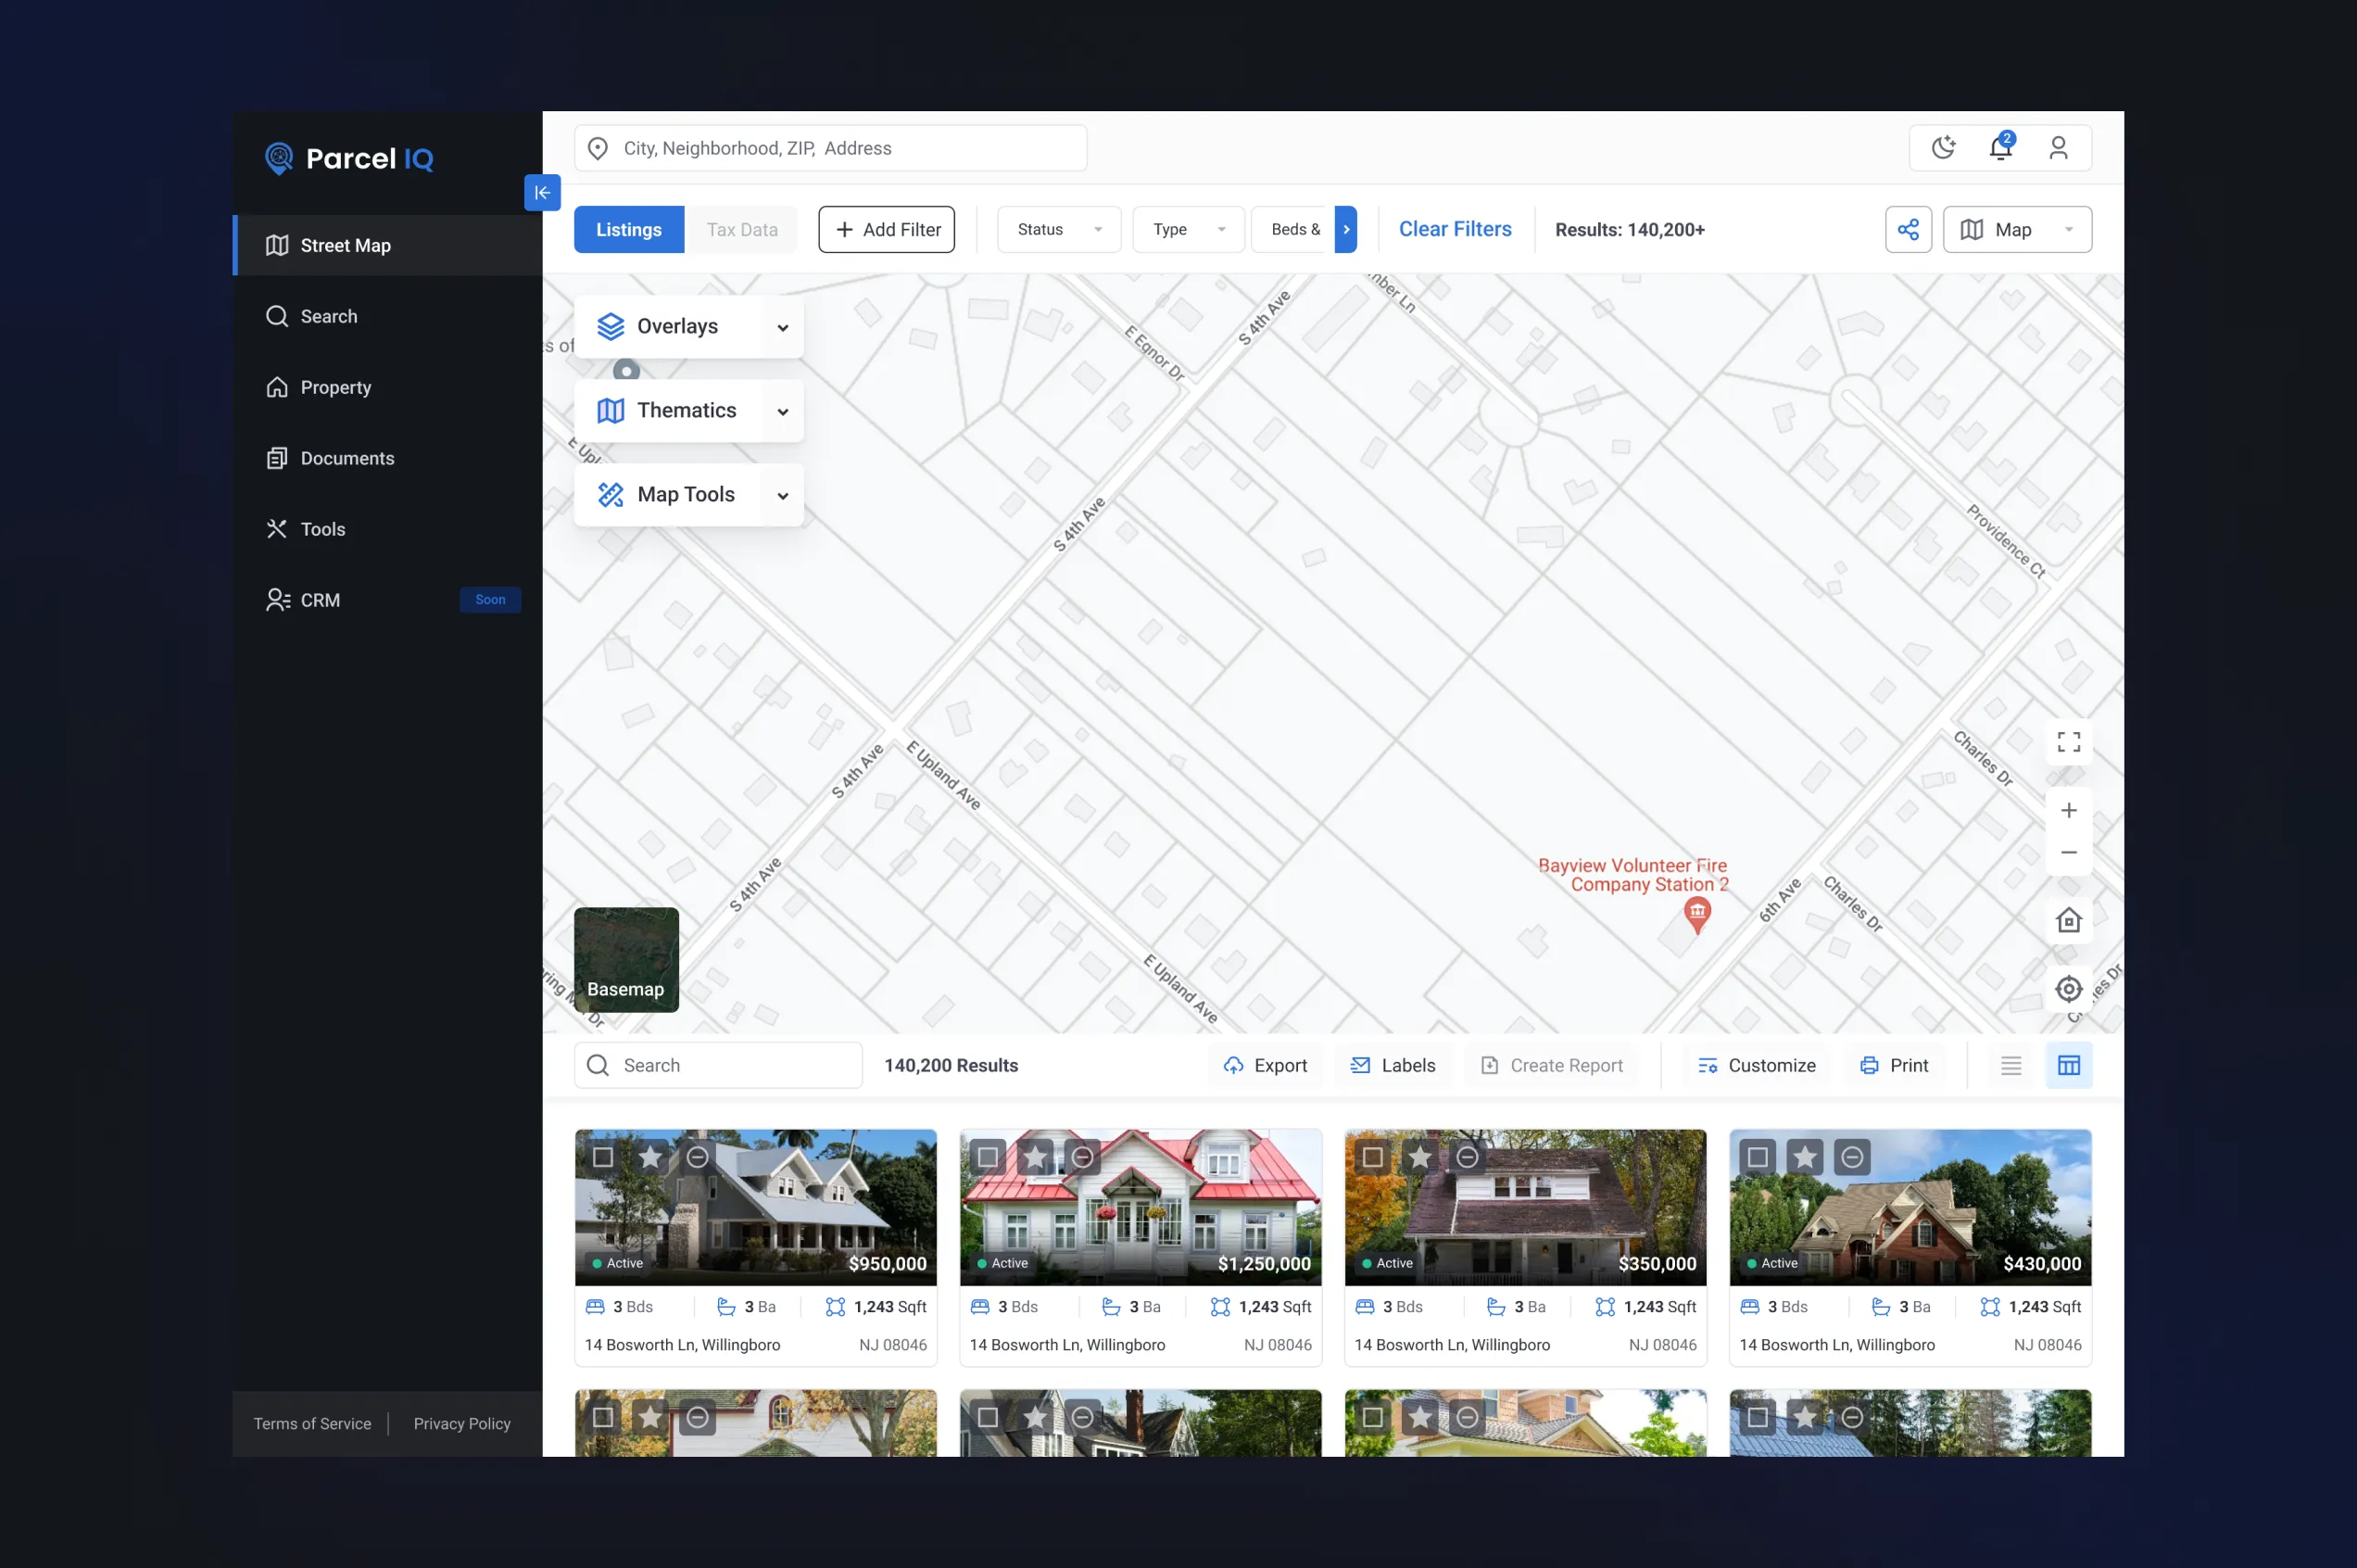2357x1568 pixels.
Task: Switch to Tax Data tab
Action: (x=742, y=230)
